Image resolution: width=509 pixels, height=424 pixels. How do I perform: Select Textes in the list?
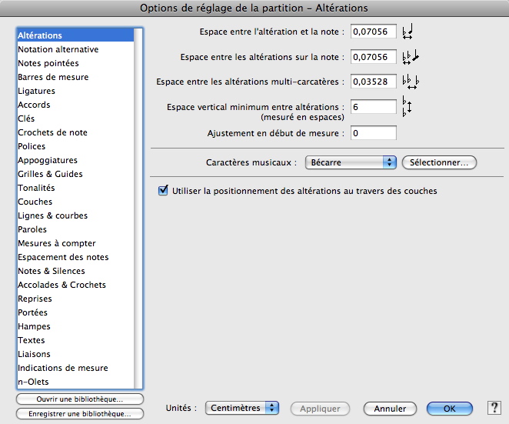click(x=75, y=340)
